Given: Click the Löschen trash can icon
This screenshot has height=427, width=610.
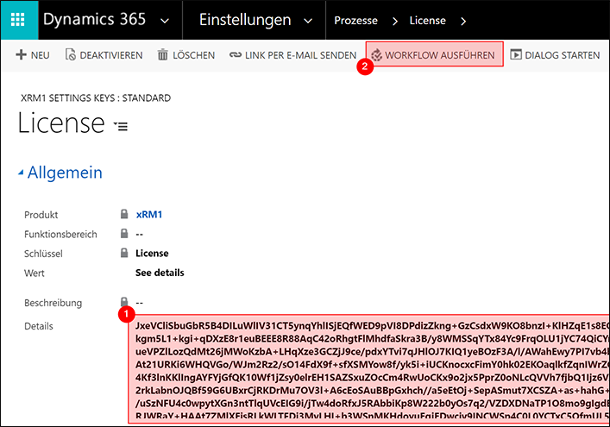Looking at the screenshot, I should coord(163,55).
